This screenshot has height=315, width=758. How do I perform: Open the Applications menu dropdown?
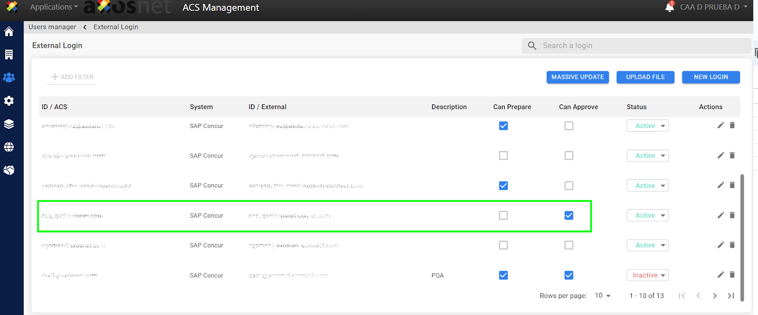point(54,7)
